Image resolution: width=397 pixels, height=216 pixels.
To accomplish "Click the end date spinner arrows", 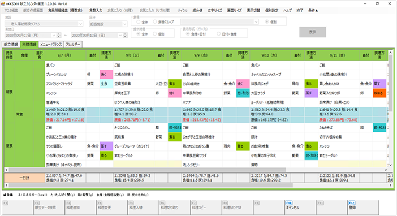I will coord(125,36).
